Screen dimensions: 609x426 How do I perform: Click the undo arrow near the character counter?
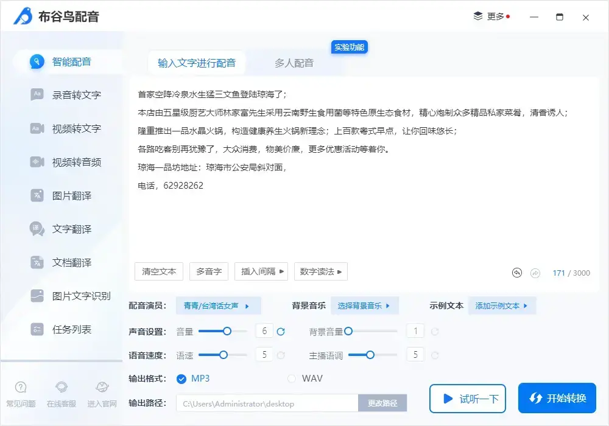[x=517, y=273]
